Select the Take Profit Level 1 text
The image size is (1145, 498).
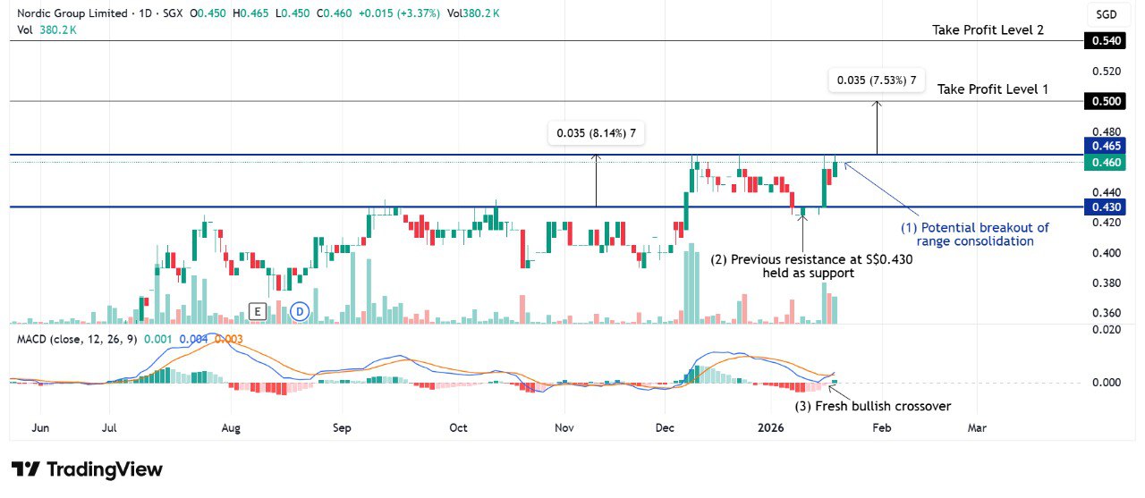[993, 89]
